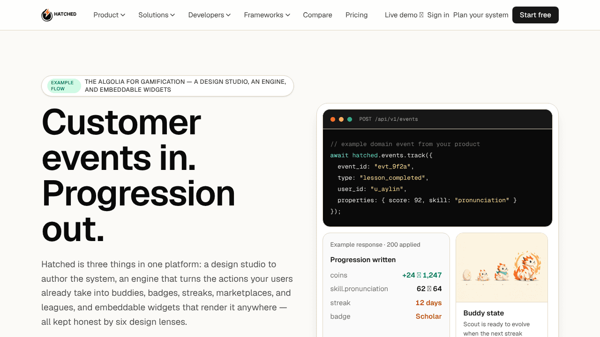600x337 pixels.
Task: Click the streak 12 days value
Action: (429, 303)
